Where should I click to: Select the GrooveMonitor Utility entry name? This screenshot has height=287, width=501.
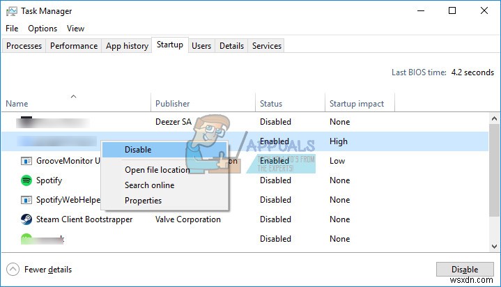coord(68,161)
